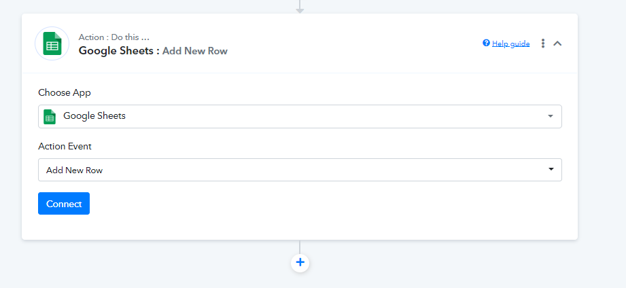Add a new step with the plus button
The width and height of the screenshot is (626, 288).
coord(300,262)
